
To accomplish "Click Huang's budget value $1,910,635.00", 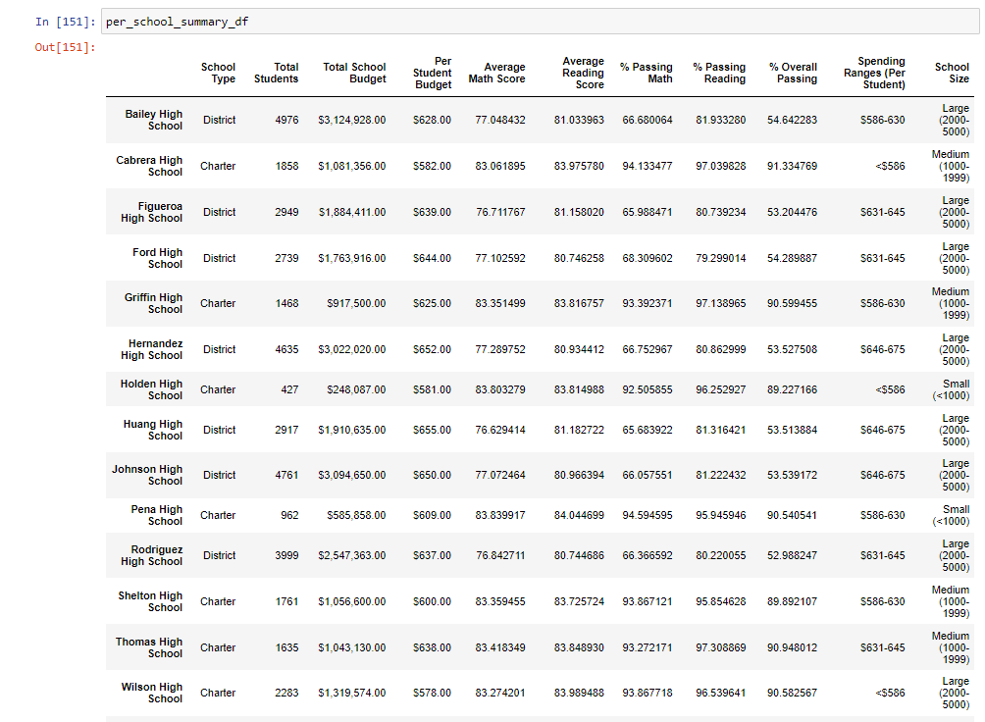I will pyautogui.click(x=352, y=430).
